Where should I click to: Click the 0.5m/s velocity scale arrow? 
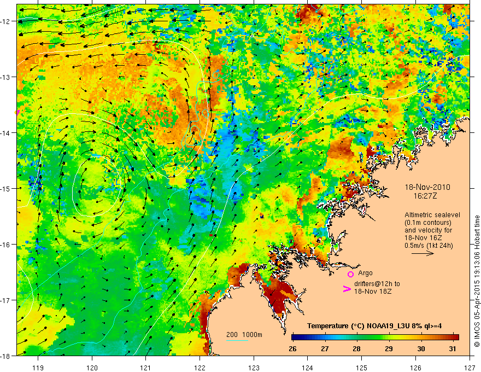[423, 253]
